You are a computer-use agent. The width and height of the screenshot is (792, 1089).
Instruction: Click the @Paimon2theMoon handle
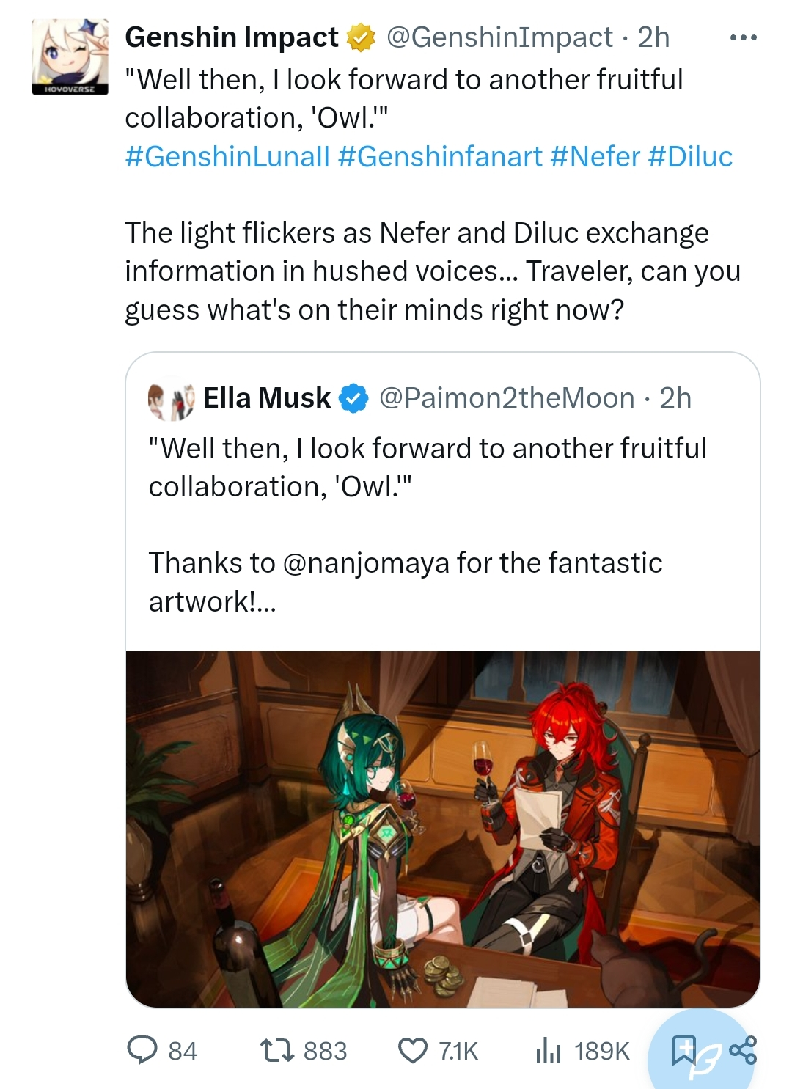pyautogui.click(x=507, y=398)
